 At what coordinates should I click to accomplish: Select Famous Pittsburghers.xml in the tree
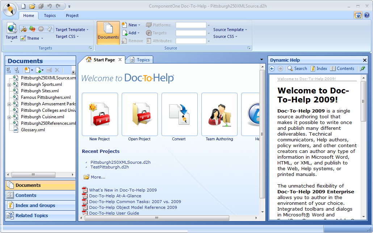pyautogui.click(x=46, y=97)
